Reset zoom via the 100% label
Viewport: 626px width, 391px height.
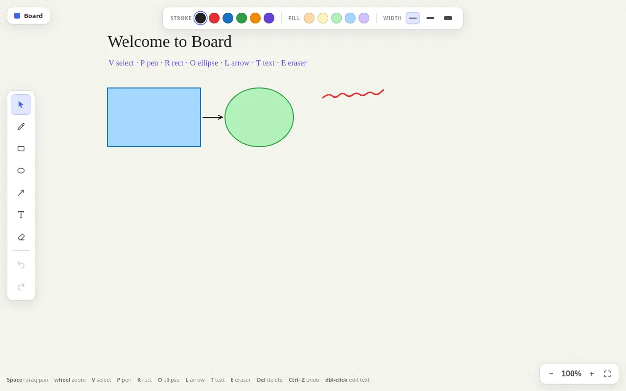tap(571, 374)
